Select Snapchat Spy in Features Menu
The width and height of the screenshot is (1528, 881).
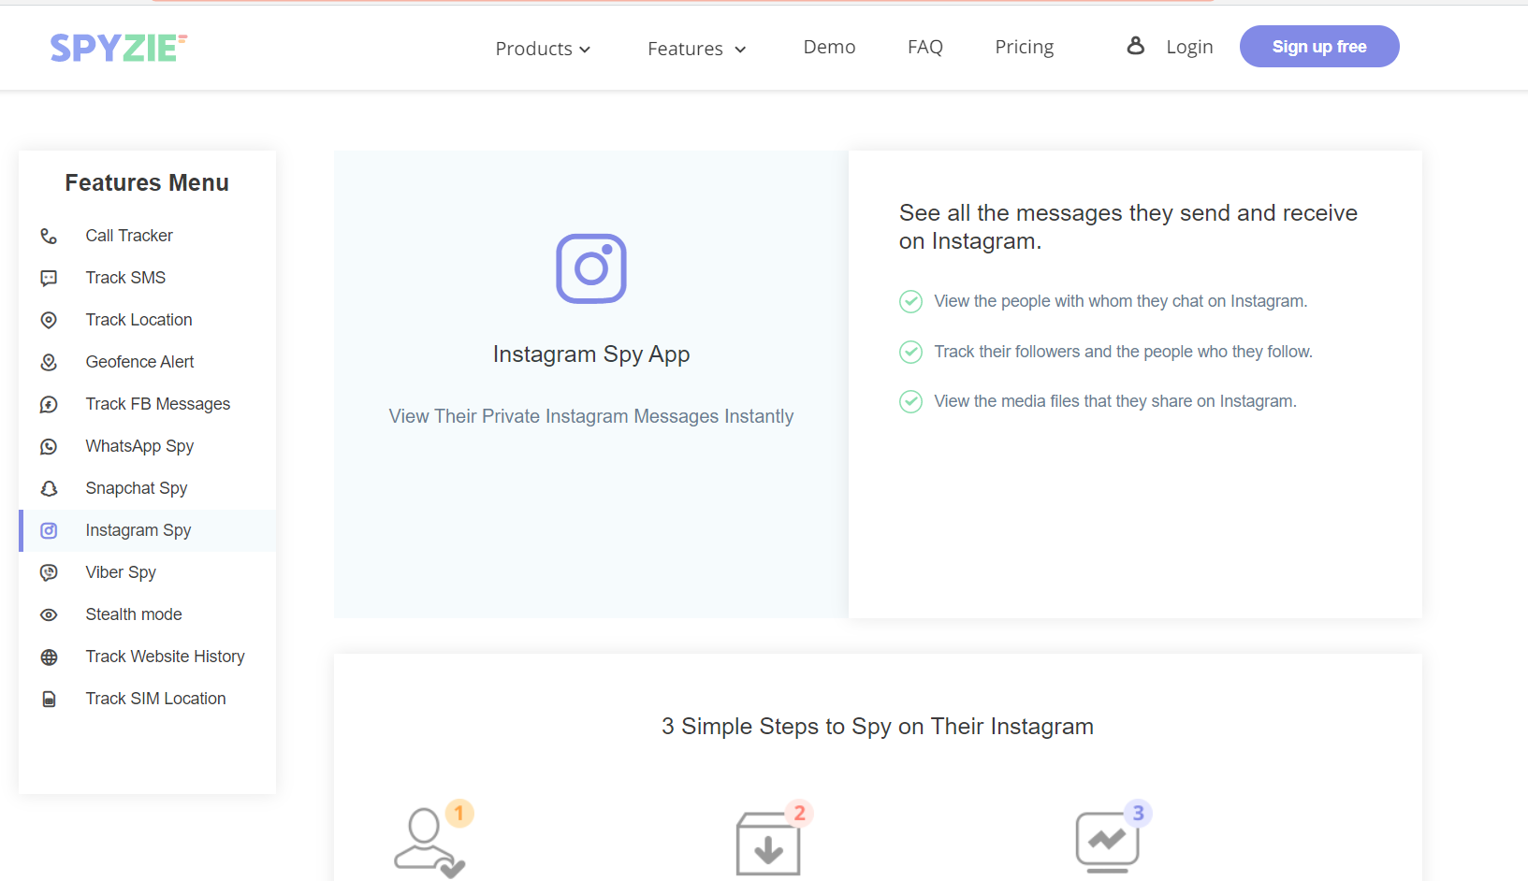pyautogui.click(x=136, y=488)
